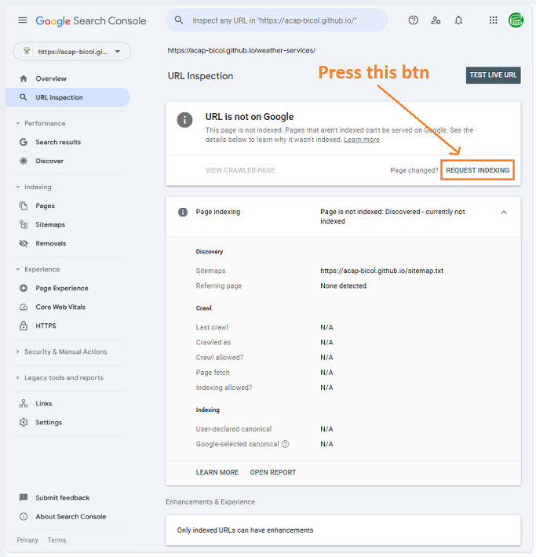The image size is (536, 557).
Task: Open the Google apps grid
Action: [x=493, y=20]
